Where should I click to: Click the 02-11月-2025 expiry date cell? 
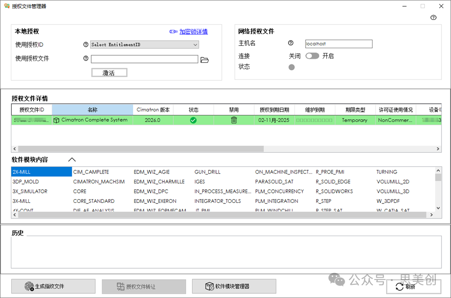pyautogui.click(x=274, y=120)
